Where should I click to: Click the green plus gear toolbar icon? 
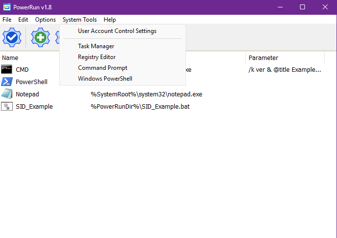click(40, 37)
